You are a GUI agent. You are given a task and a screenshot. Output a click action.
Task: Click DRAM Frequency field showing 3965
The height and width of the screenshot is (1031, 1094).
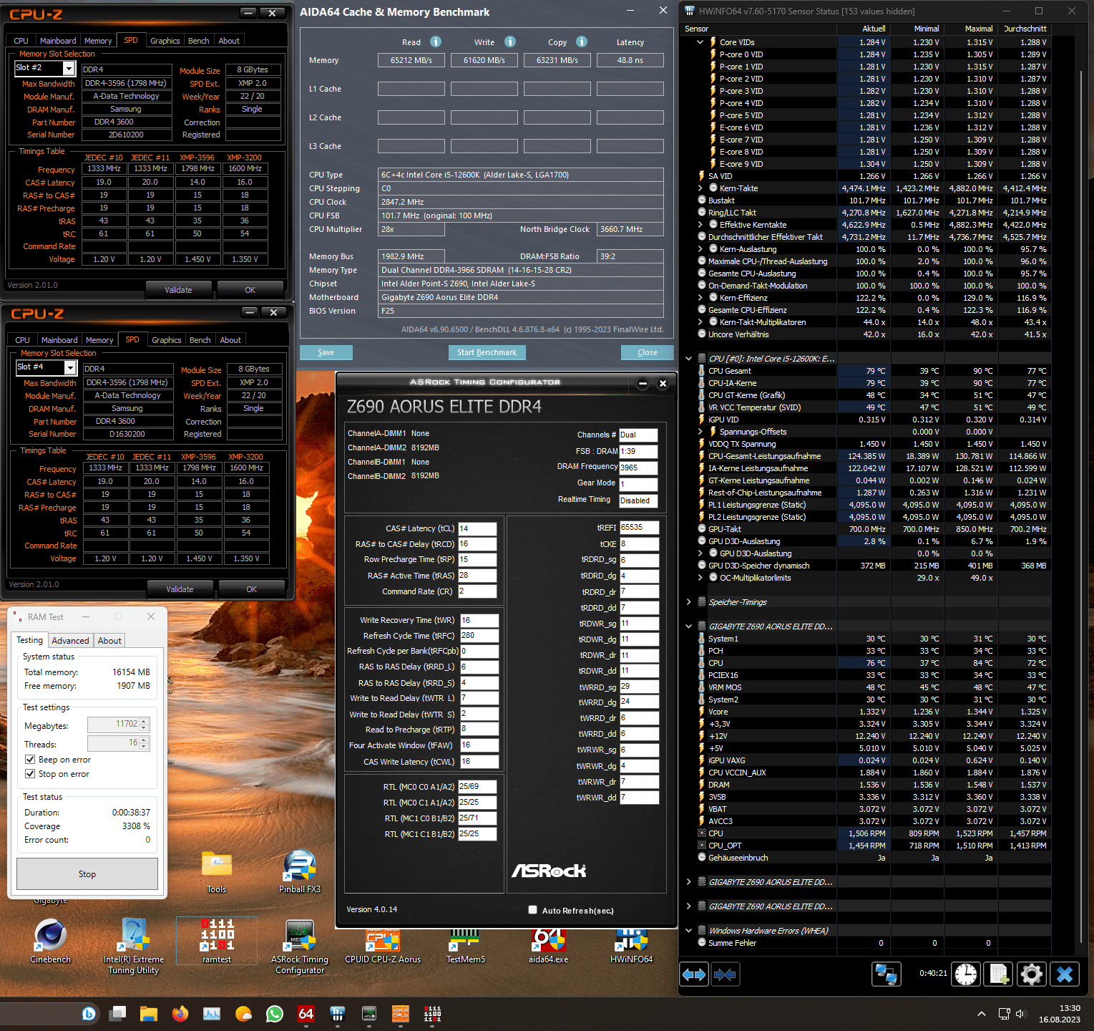tap(638, 468)
